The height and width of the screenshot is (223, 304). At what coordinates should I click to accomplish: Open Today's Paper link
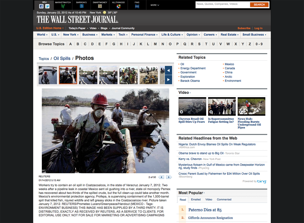click(x=77, y=28)
